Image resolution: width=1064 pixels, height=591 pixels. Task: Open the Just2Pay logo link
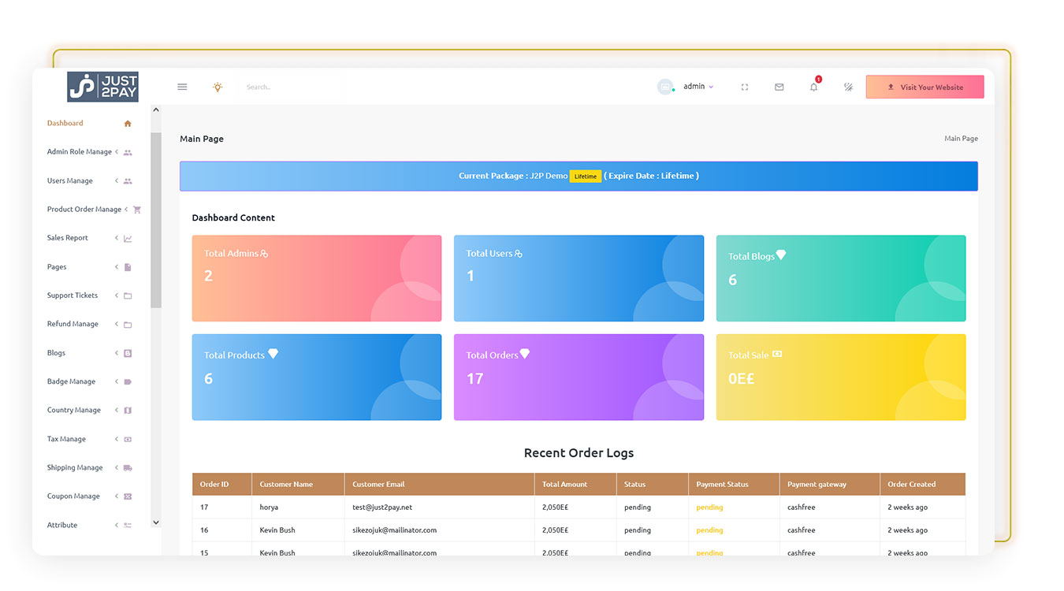pos(104,87)
